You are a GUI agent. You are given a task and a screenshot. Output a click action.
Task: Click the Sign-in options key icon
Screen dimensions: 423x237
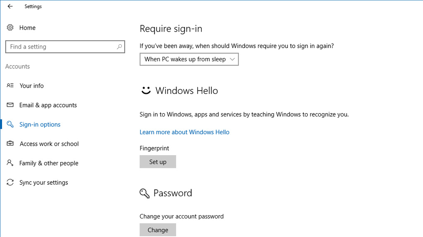point(10,124)
